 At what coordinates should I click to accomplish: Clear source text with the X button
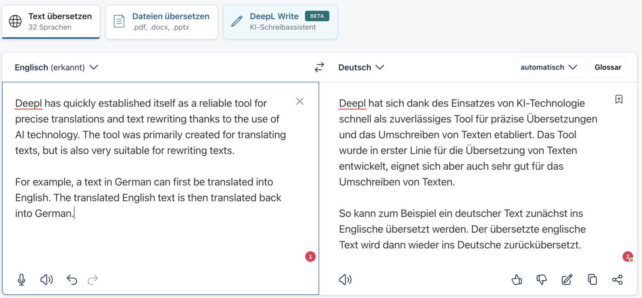[x=300, y=101]
